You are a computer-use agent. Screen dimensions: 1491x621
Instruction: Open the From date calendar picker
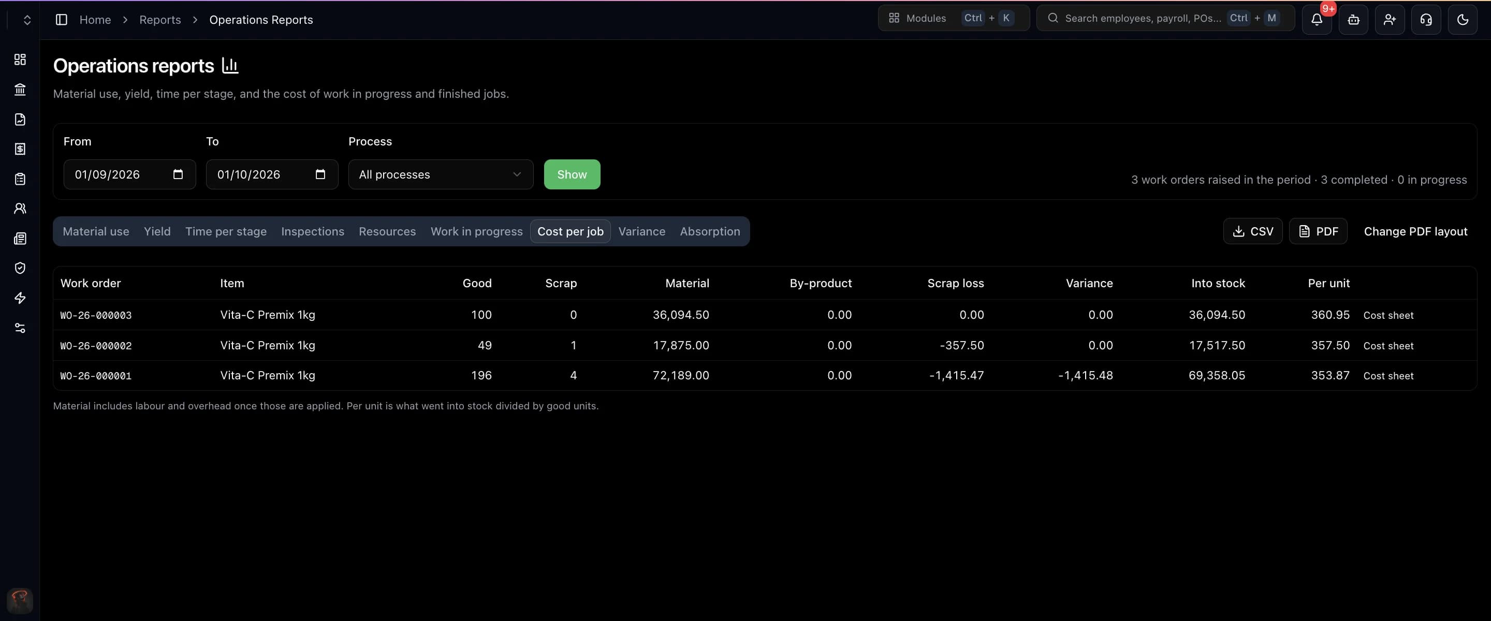point(178,174)
